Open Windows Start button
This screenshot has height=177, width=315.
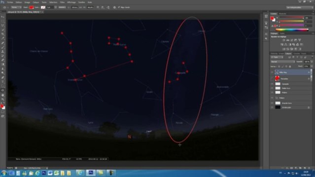point(3,173)
